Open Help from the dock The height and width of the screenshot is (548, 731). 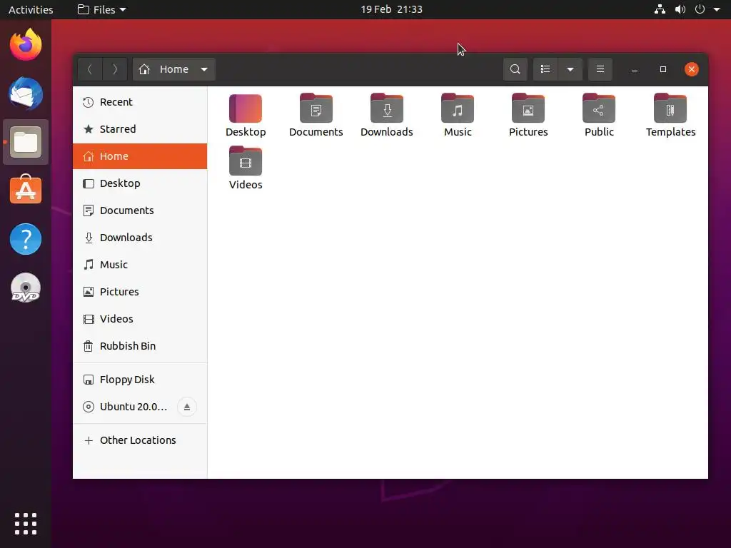click(26, 239)
